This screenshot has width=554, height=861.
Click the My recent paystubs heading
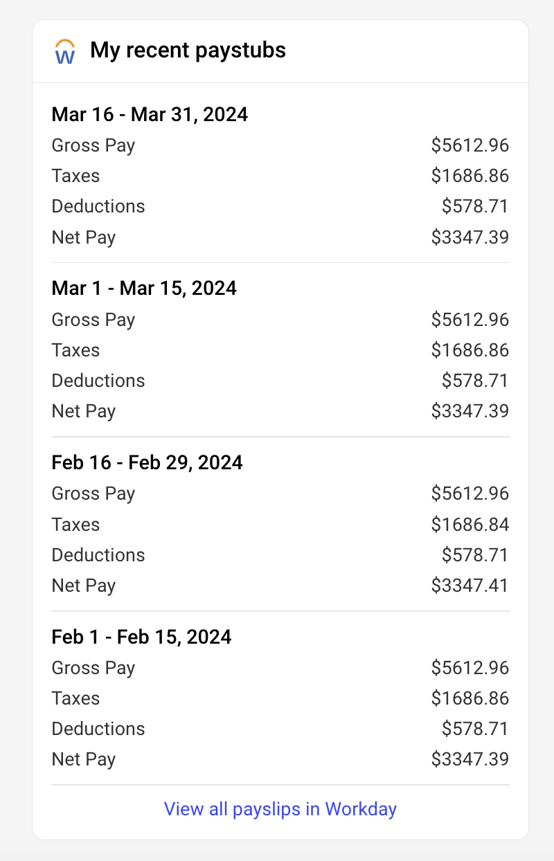(188, 51)
